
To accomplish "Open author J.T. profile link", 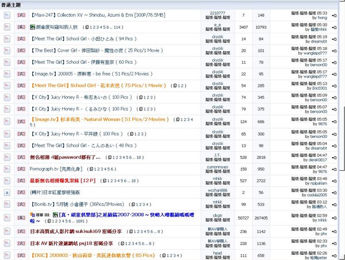I will pyautogui.click(x=217, y=155).
